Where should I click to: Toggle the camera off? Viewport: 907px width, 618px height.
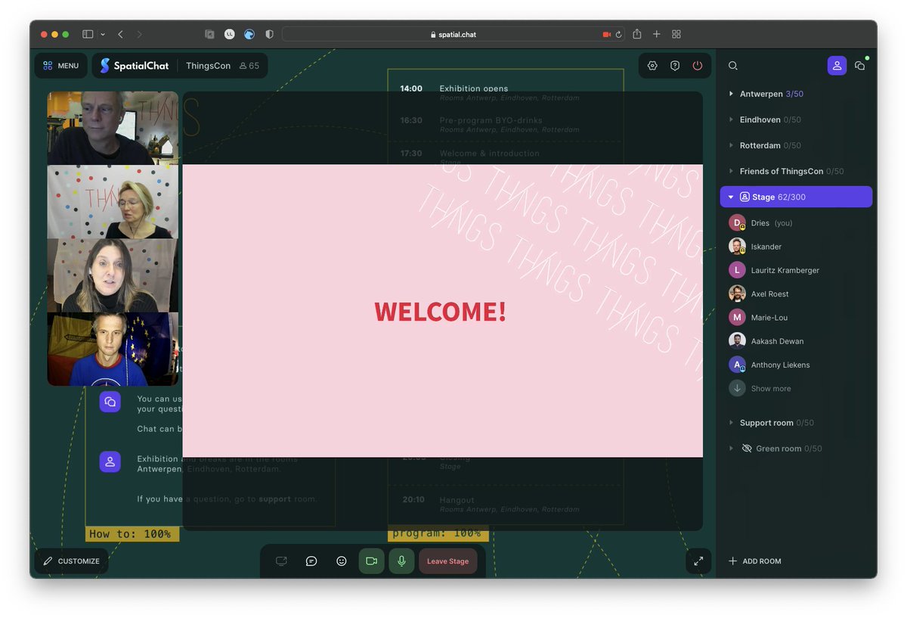pyautogui.click(x=371, y=561)
